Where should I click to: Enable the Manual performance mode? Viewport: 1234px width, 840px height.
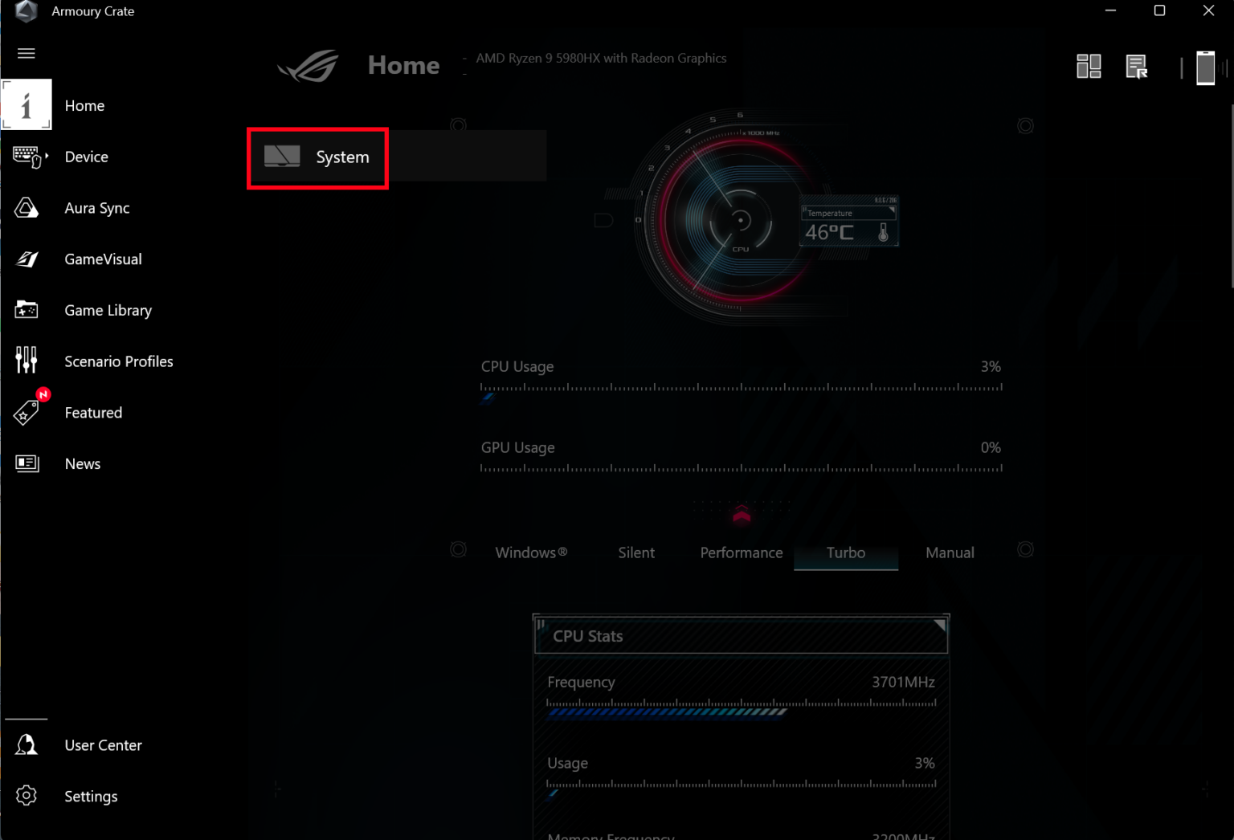coord(950,553)
